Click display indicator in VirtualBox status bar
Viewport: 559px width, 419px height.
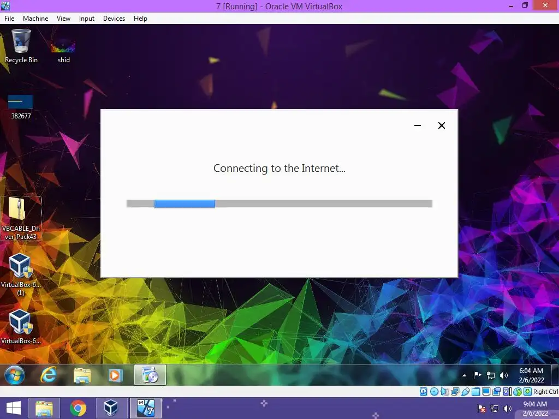click(x=486, y=392)
